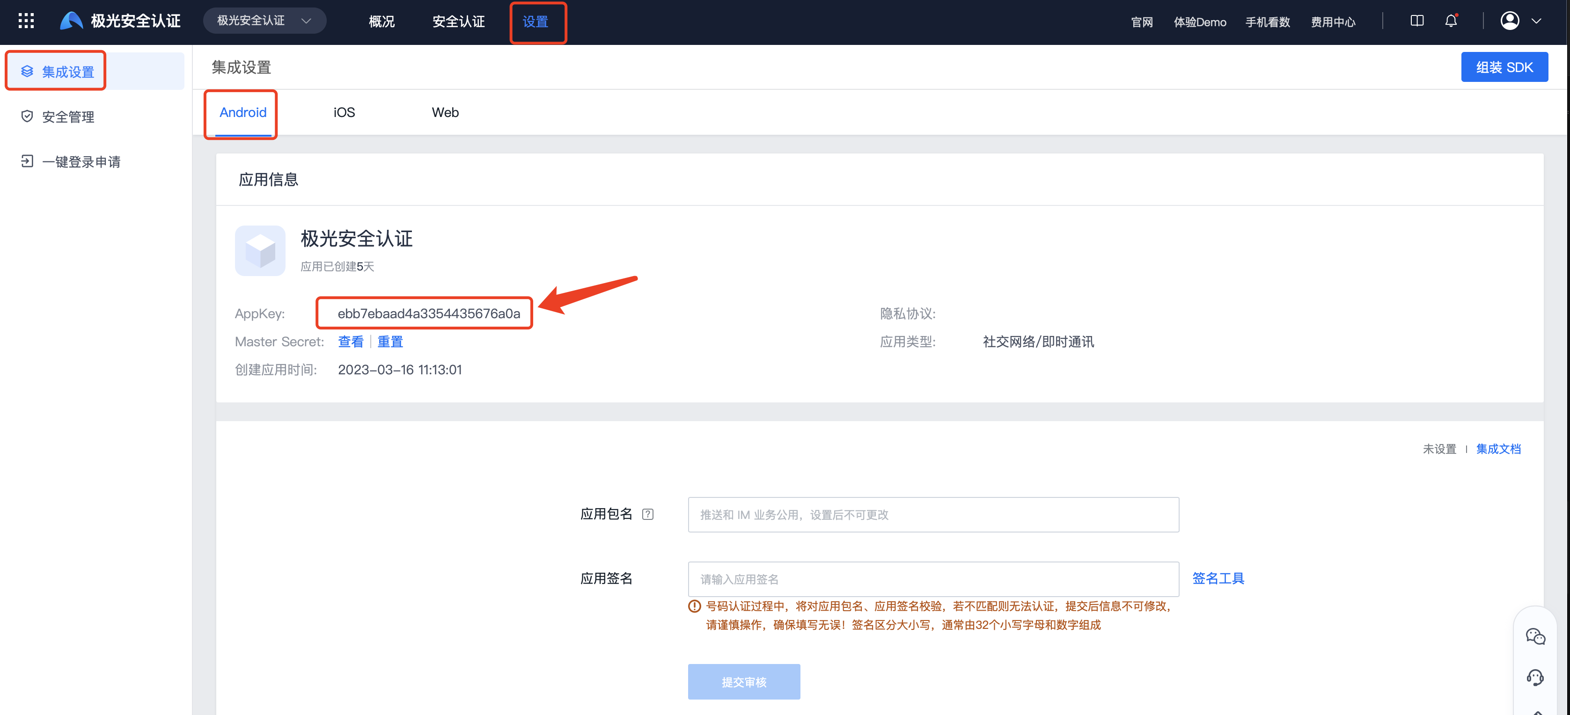Open 集成文档 link
This screenshot has width=1570, height=715.
[x=1498, y=449]
